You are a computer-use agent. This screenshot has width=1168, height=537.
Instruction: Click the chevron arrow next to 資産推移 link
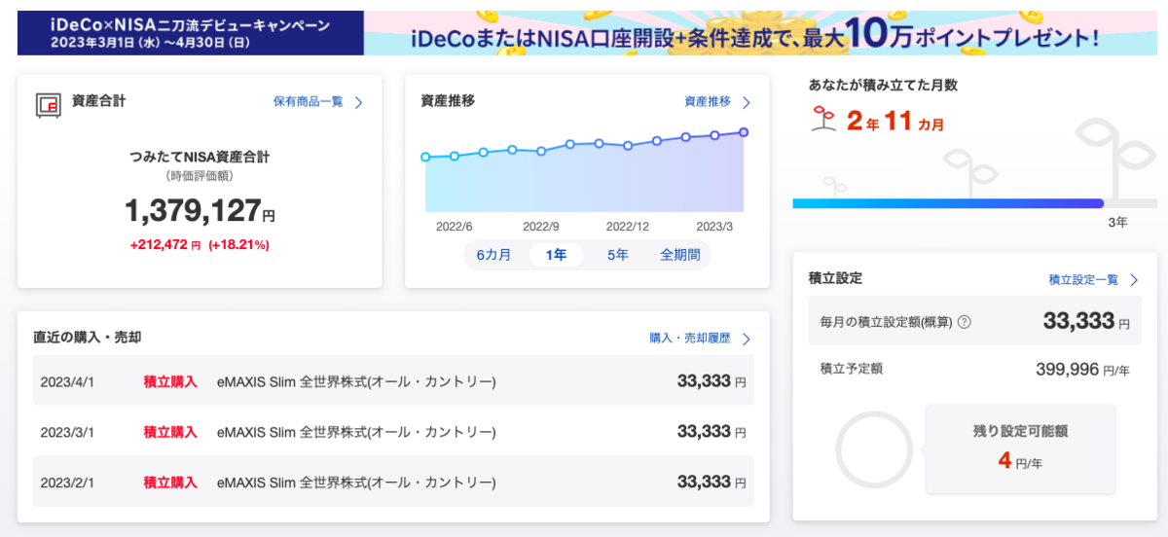click(x=747, y=102)
